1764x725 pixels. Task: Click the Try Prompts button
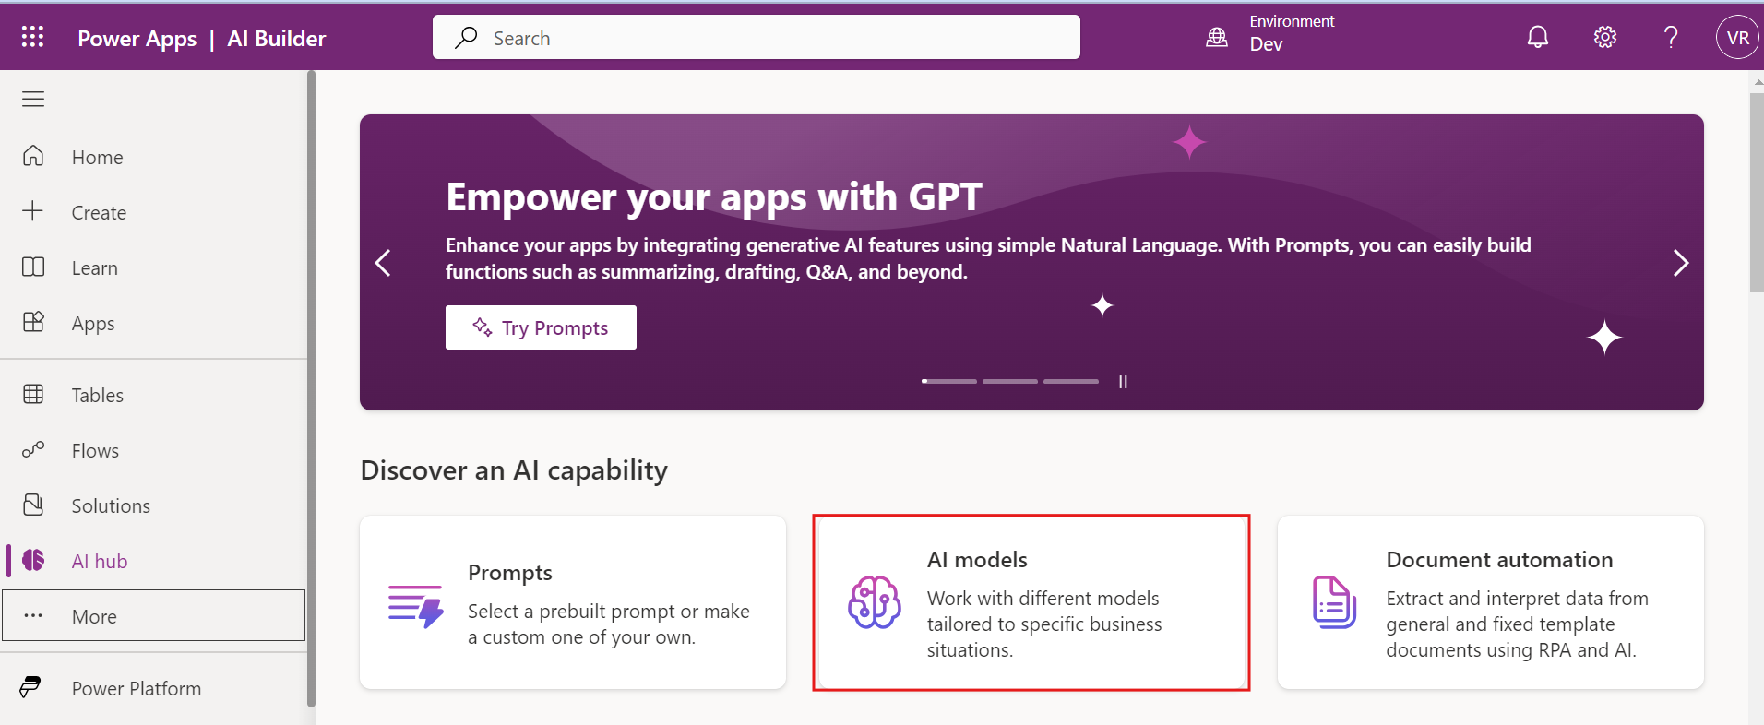tap(541, 327)
